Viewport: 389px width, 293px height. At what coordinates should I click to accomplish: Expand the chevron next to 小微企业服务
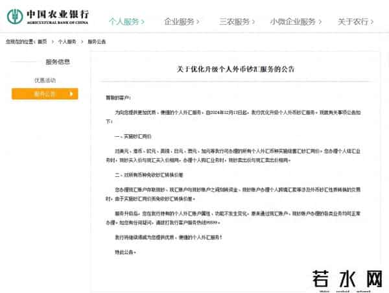(320, 21)
